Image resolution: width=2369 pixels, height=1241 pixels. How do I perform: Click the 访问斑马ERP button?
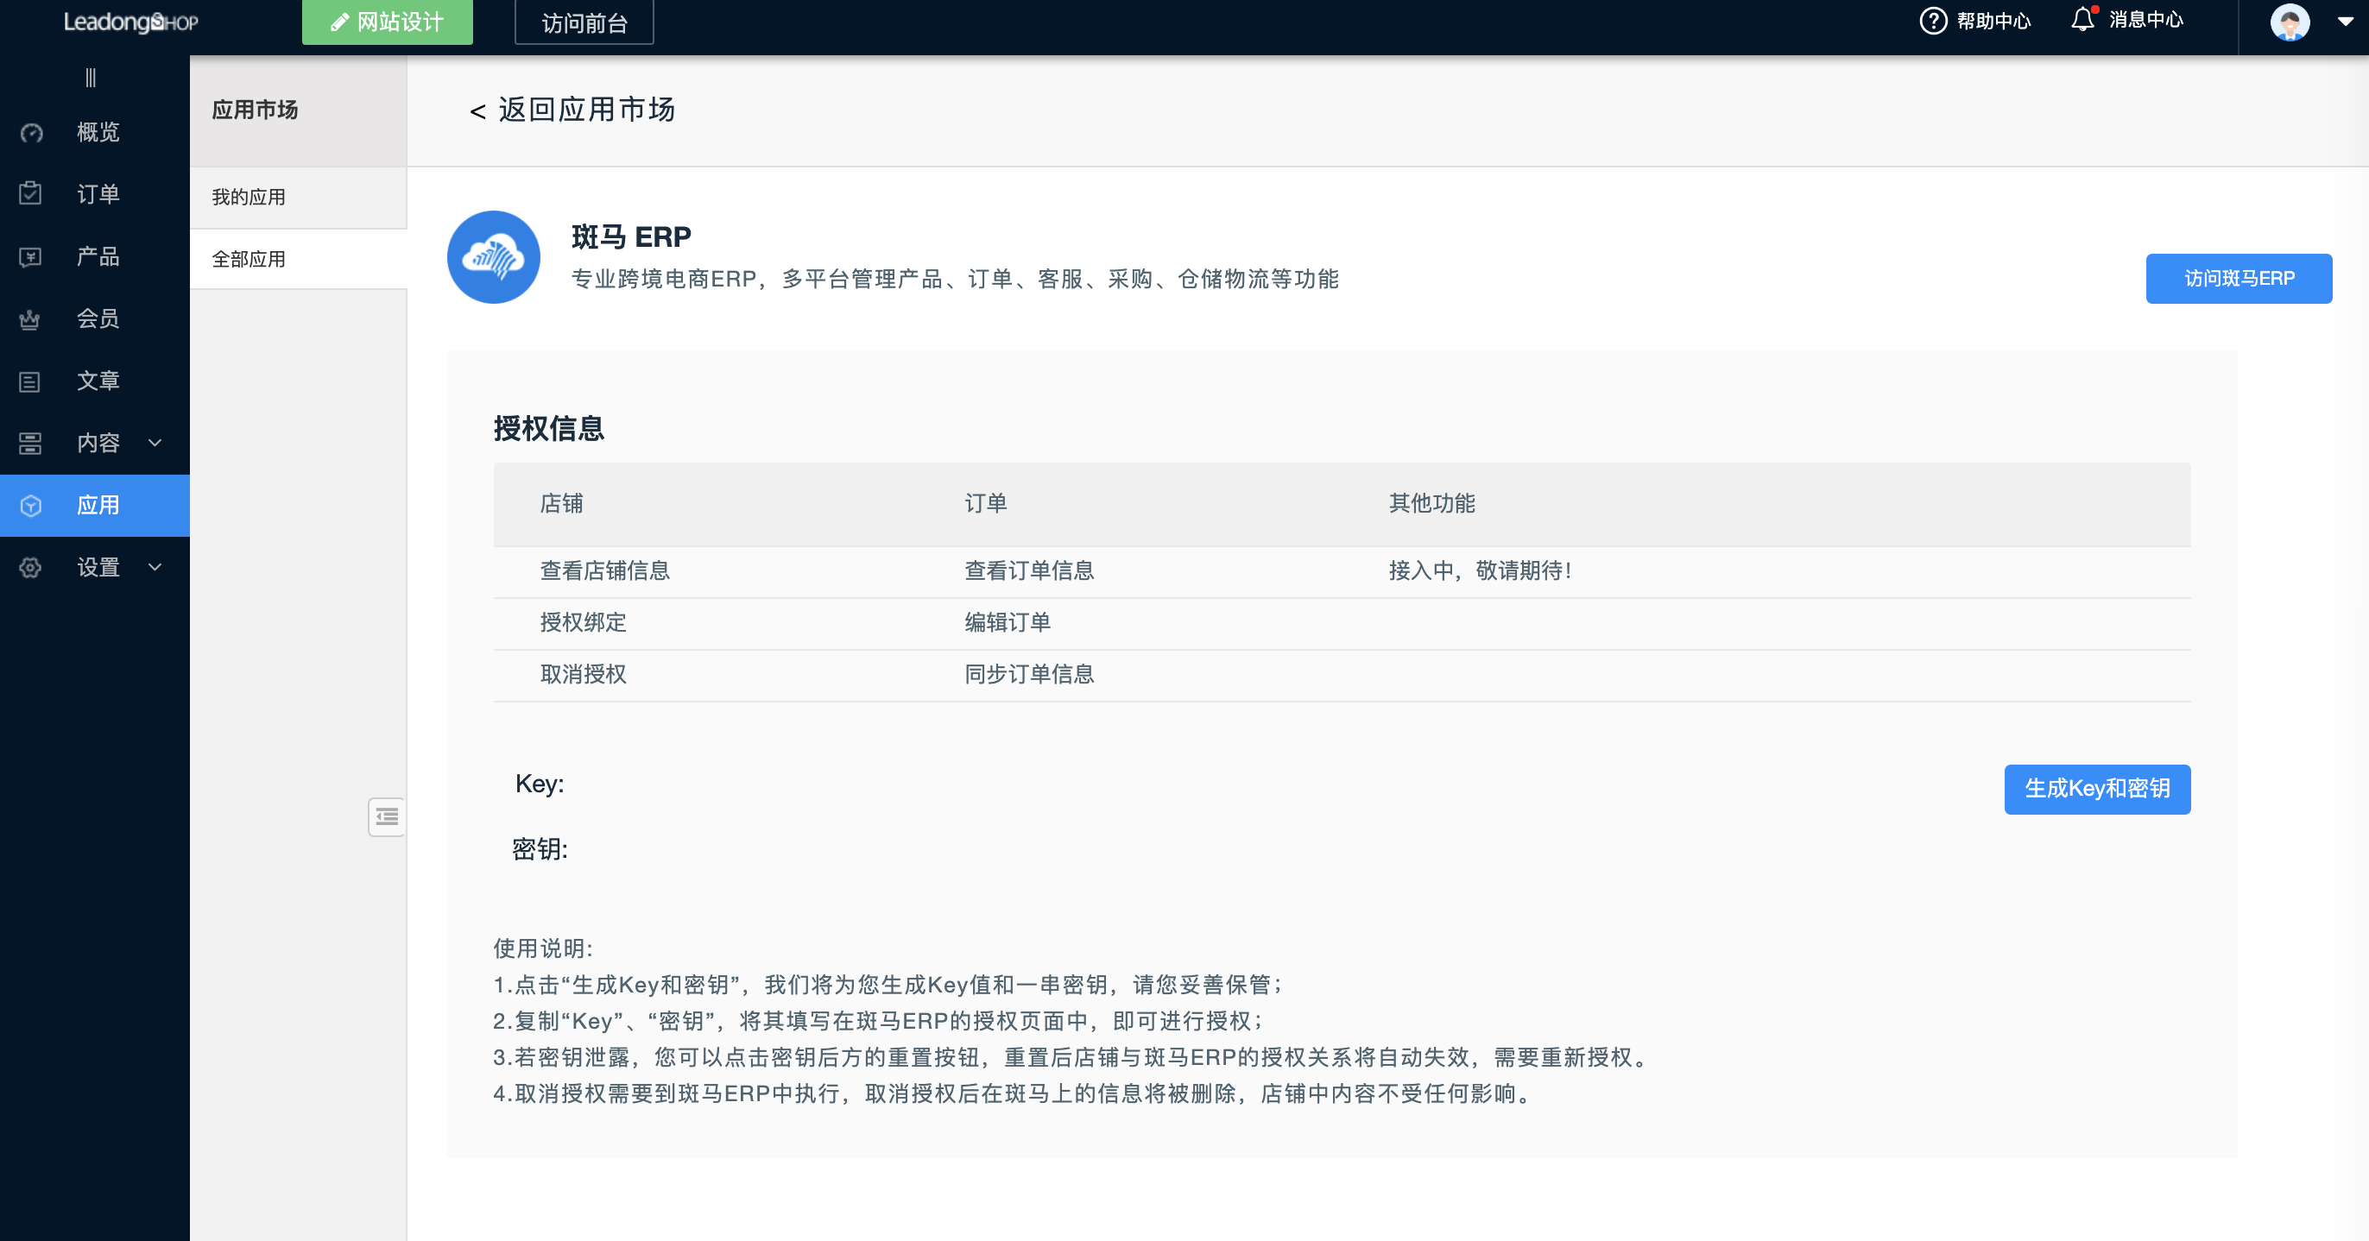click(x=2239, y=278)
